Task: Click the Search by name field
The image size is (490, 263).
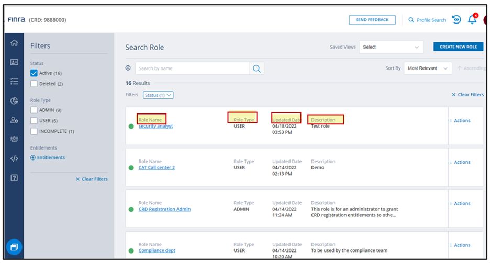Action: coord(192,68)
